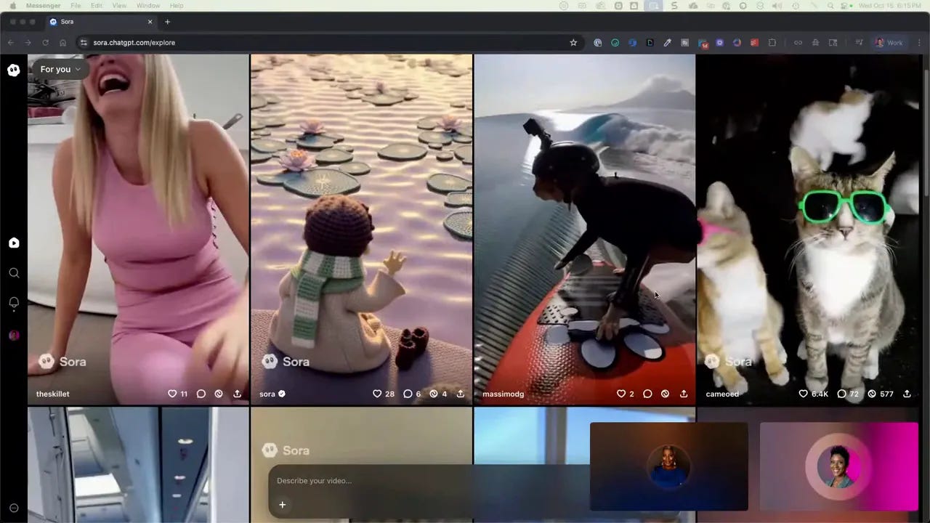Viewport: 930px width, 523px height.
Task: Click the date and time in menu bar
Action: 891,6
